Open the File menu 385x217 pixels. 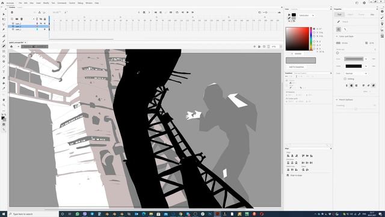pyautogui.click(x=20, y=3)
